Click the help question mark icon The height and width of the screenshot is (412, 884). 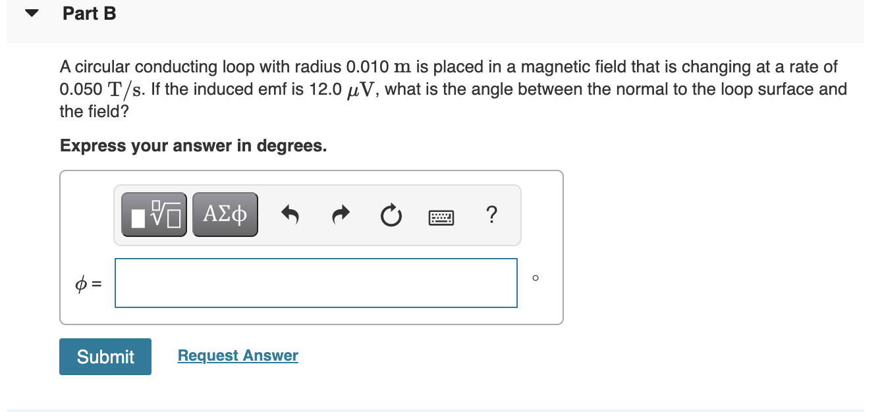[491, 215]
